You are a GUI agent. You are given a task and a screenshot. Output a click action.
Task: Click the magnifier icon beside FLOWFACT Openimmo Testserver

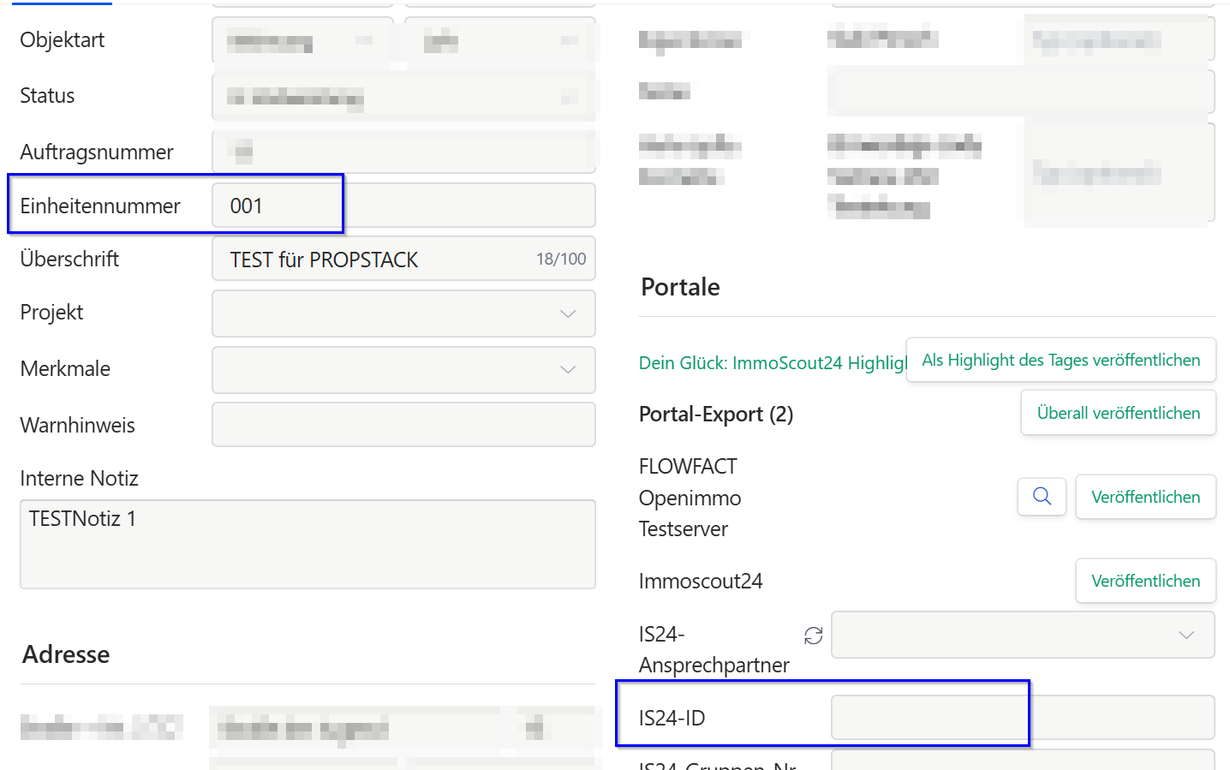coord(1042,497)
